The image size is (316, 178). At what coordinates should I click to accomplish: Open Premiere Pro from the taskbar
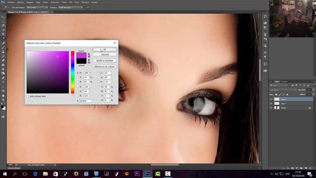coord(137,174)
